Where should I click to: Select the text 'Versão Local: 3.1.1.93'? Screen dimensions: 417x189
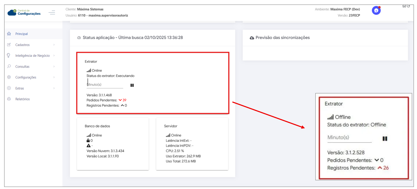(103, 156)
